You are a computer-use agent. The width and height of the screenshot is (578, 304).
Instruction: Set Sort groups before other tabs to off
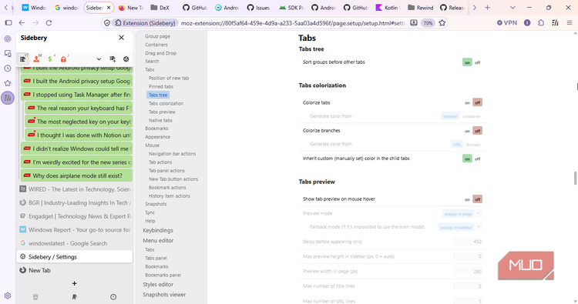[x=477, y=62]
